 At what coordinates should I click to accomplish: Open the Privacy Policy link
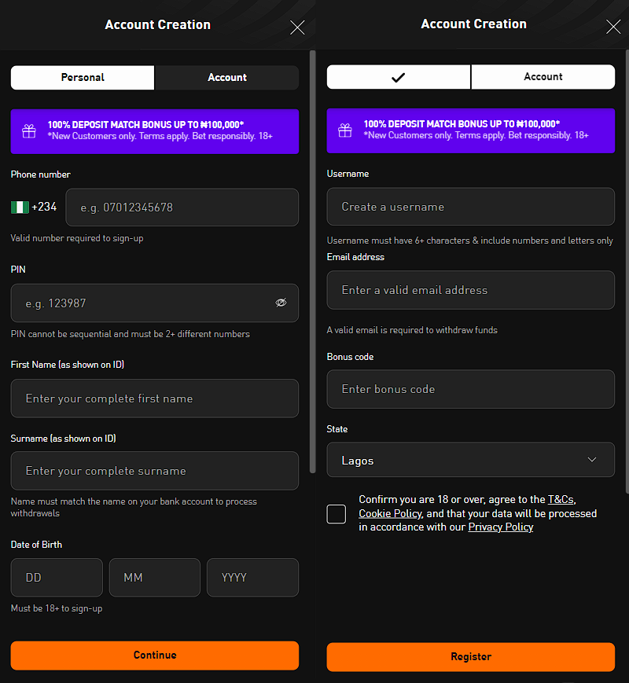[501, 527]
